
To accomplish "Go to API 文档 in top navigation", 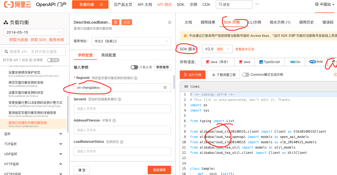I will (x=145, y=5).
